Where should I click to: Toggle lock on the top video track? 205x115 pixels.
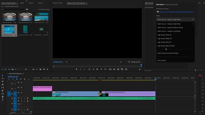coord(12,83)
